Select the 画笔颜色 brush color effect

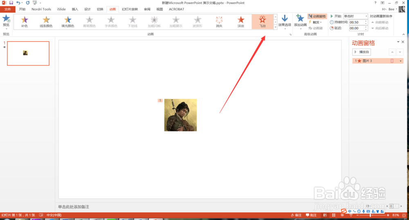point(90,22)
